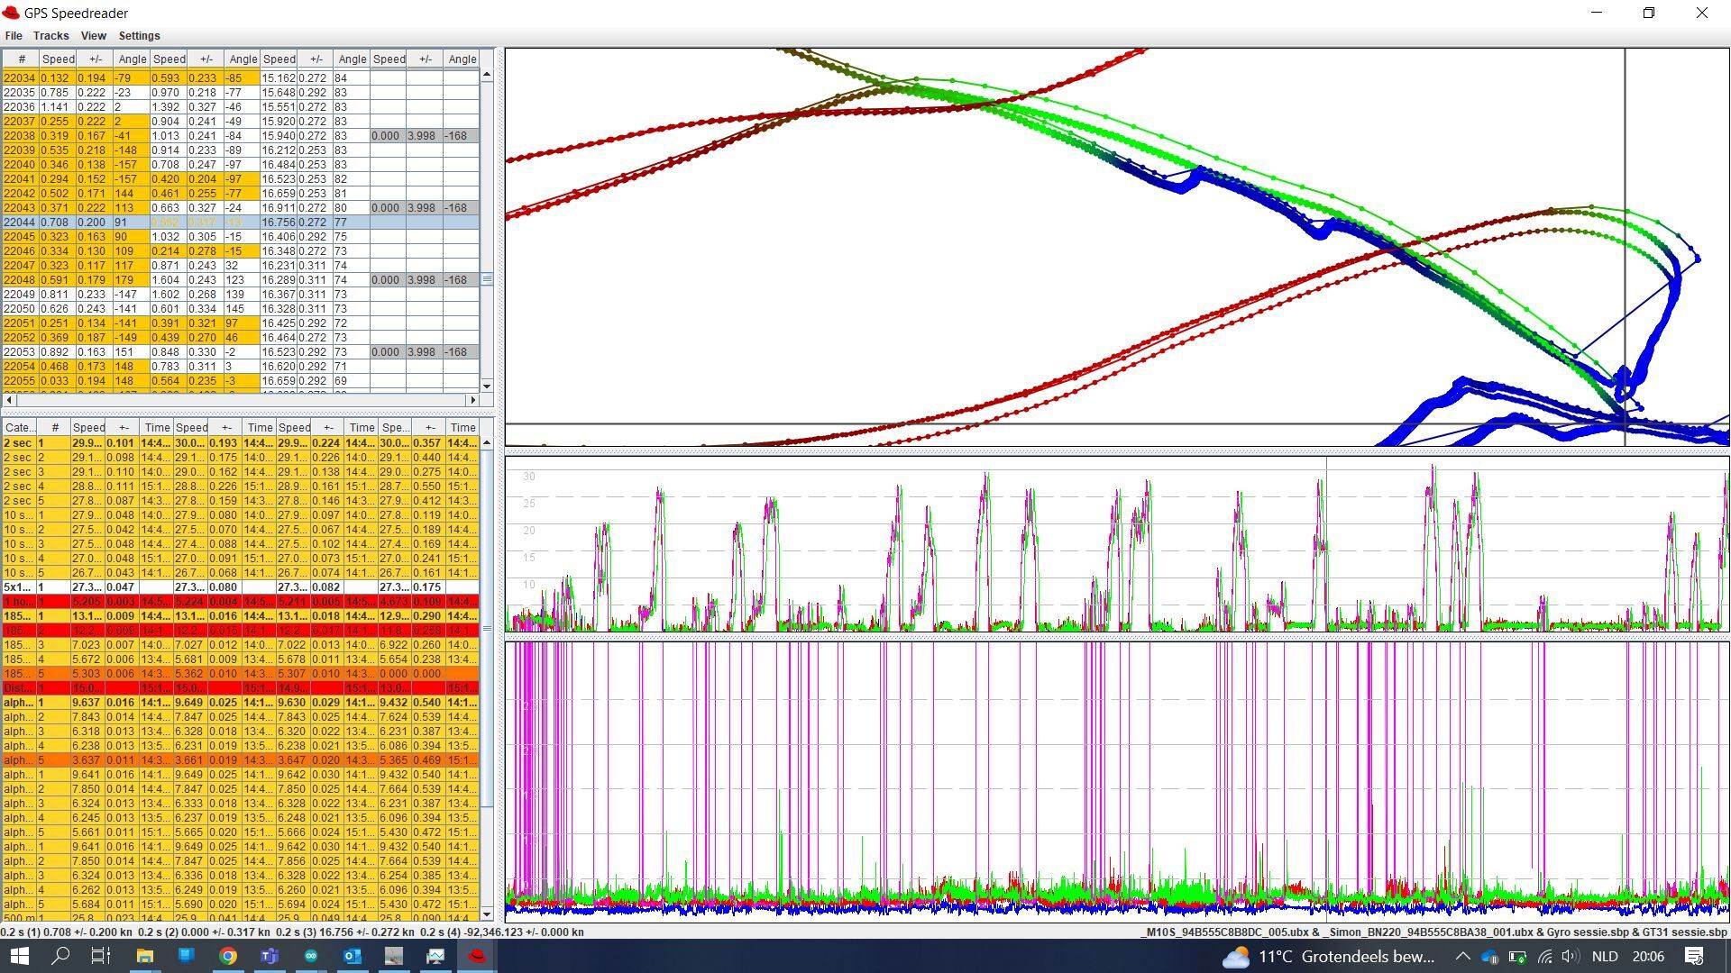The width and height of the screenshot is (1731, 973).
Task: Open the File menu
Action: click(14, 36)
